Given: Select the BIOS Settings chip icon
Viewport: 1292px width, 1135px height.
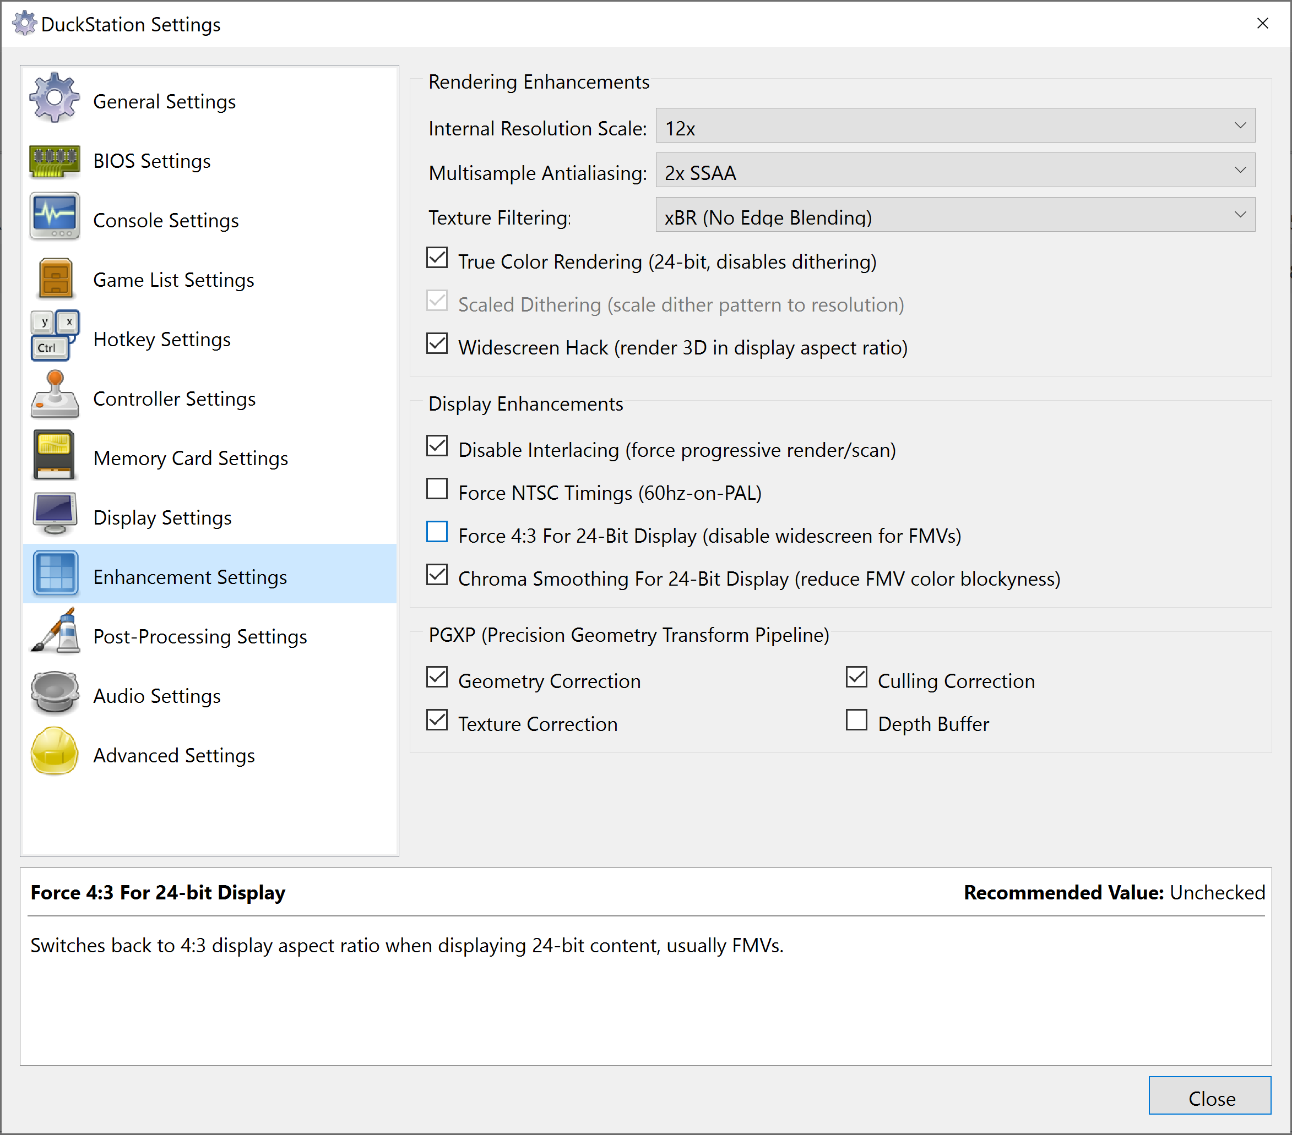Looking at the screenshot, I should pos(55,160).
